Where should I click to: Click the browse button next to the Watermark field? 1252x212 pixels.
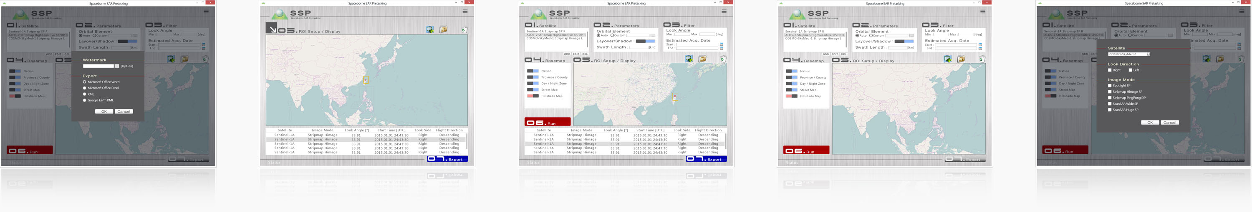[x=117, y=66]
